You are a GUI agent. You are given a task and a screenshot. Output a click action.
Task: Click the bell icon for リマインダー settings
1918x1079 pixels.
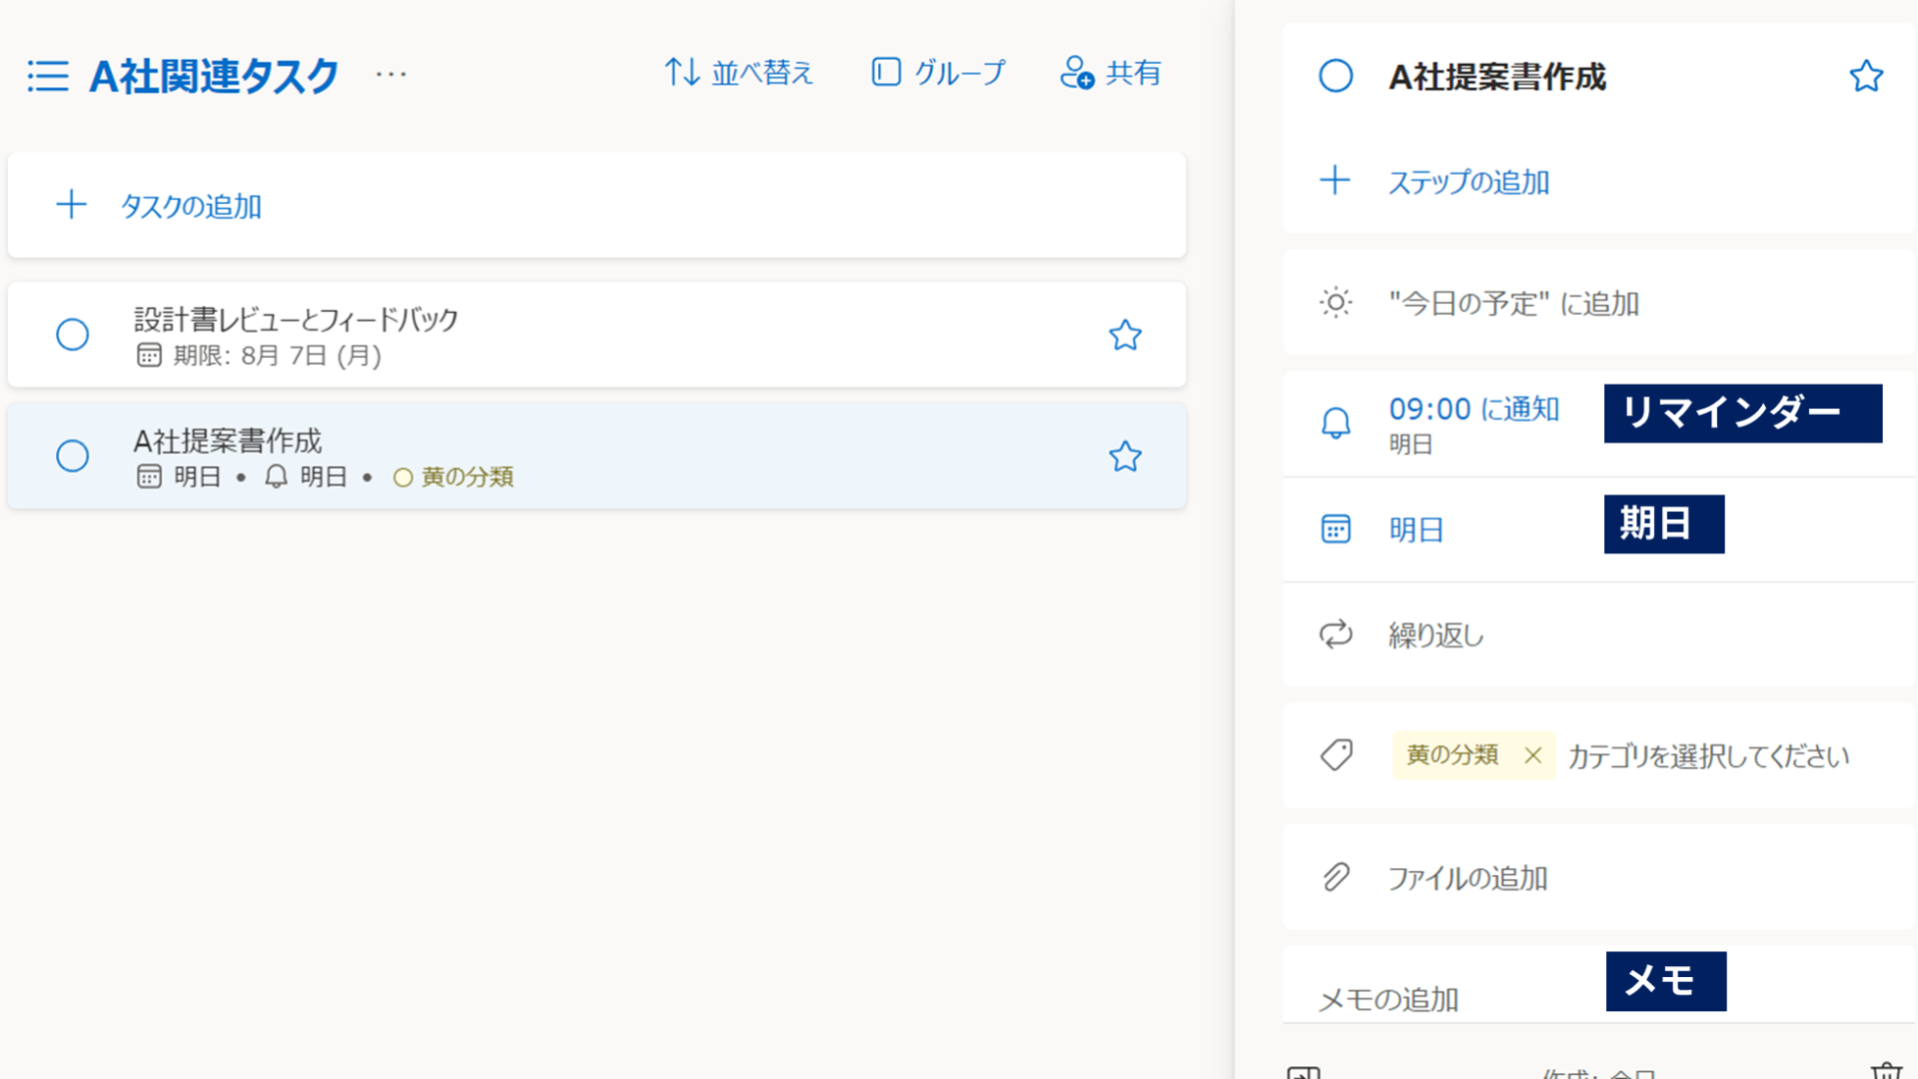(1337, 423)
